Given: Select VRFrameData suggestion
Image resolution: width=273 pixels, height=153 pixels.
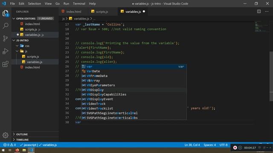Looking at the screenshot, I should tap(134, 76).
